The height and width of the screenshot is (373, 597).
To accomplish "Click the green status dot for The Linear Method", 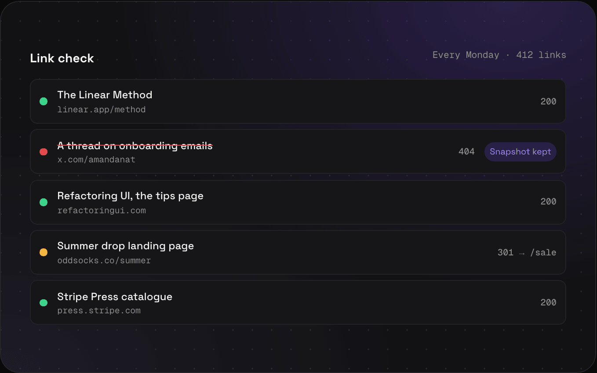I will coord(44,101).
